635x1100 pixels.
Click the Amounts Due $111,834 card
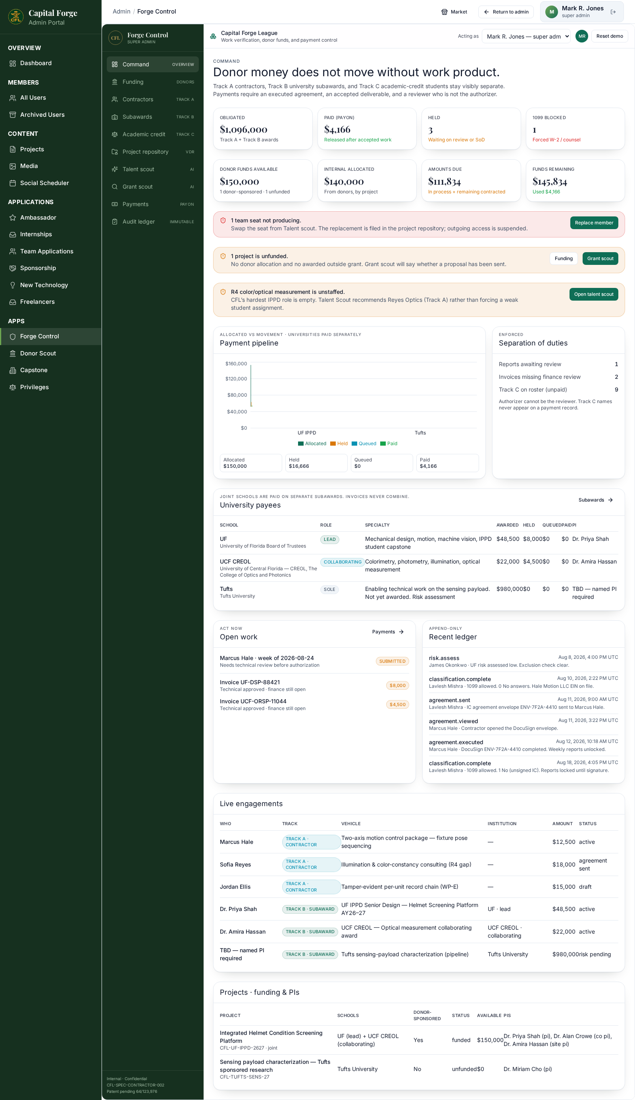471,181
